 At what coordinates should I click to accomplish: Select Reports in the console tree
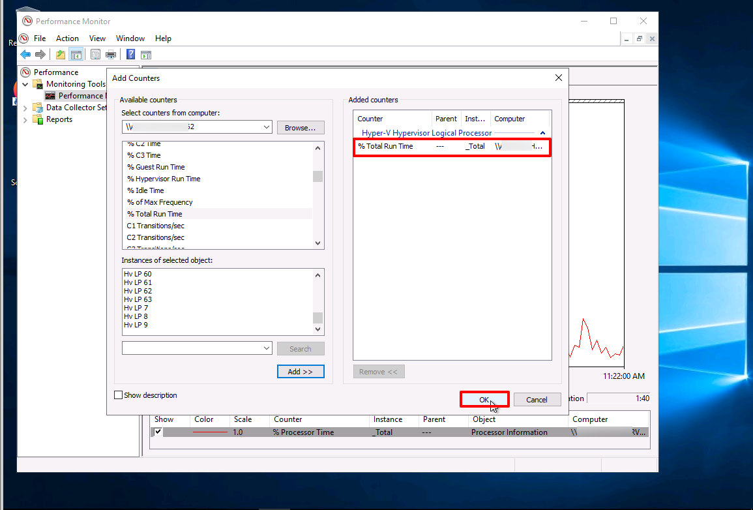tap(59, 119)
